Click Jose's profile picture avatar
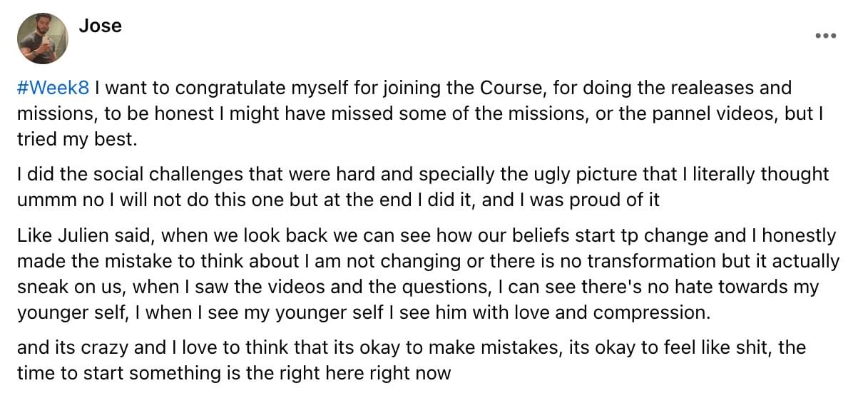The width and height of the screenshot is (863, 398). (x=42, y=40)
